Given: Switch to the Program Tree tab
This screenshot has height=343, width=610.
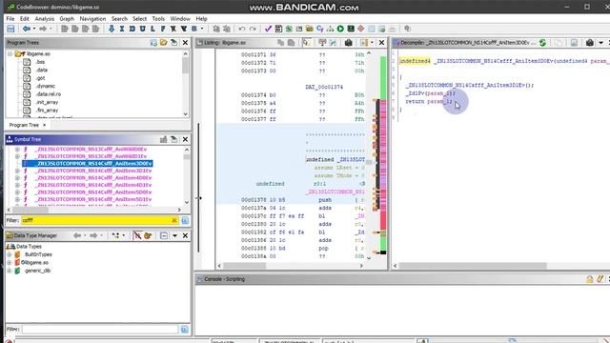Looking at the screenshot, I should tap(24, 125).
